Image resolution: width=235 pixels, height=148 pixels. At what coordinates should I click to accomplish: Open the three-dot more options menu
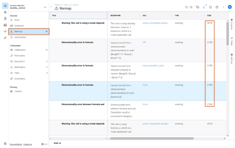(x=223, y=7)
